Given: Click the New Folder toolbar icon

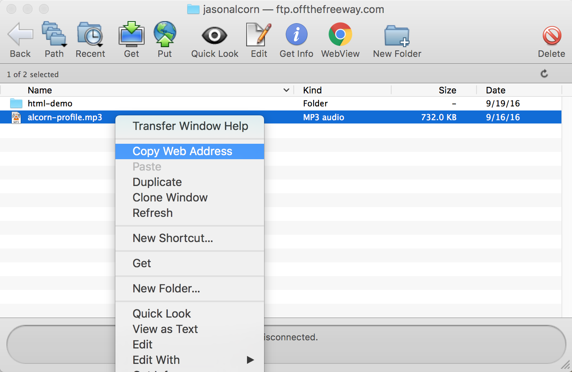Looking at the screenshot, I should pyautogui.click(x=397, y=36).
